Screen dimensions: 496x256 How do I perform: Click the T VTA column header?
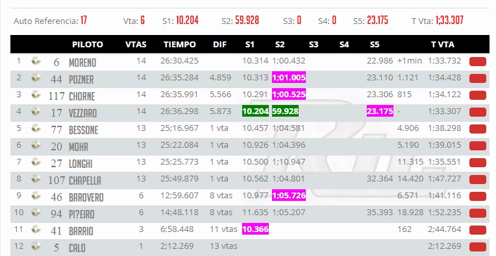click(443, 44)
